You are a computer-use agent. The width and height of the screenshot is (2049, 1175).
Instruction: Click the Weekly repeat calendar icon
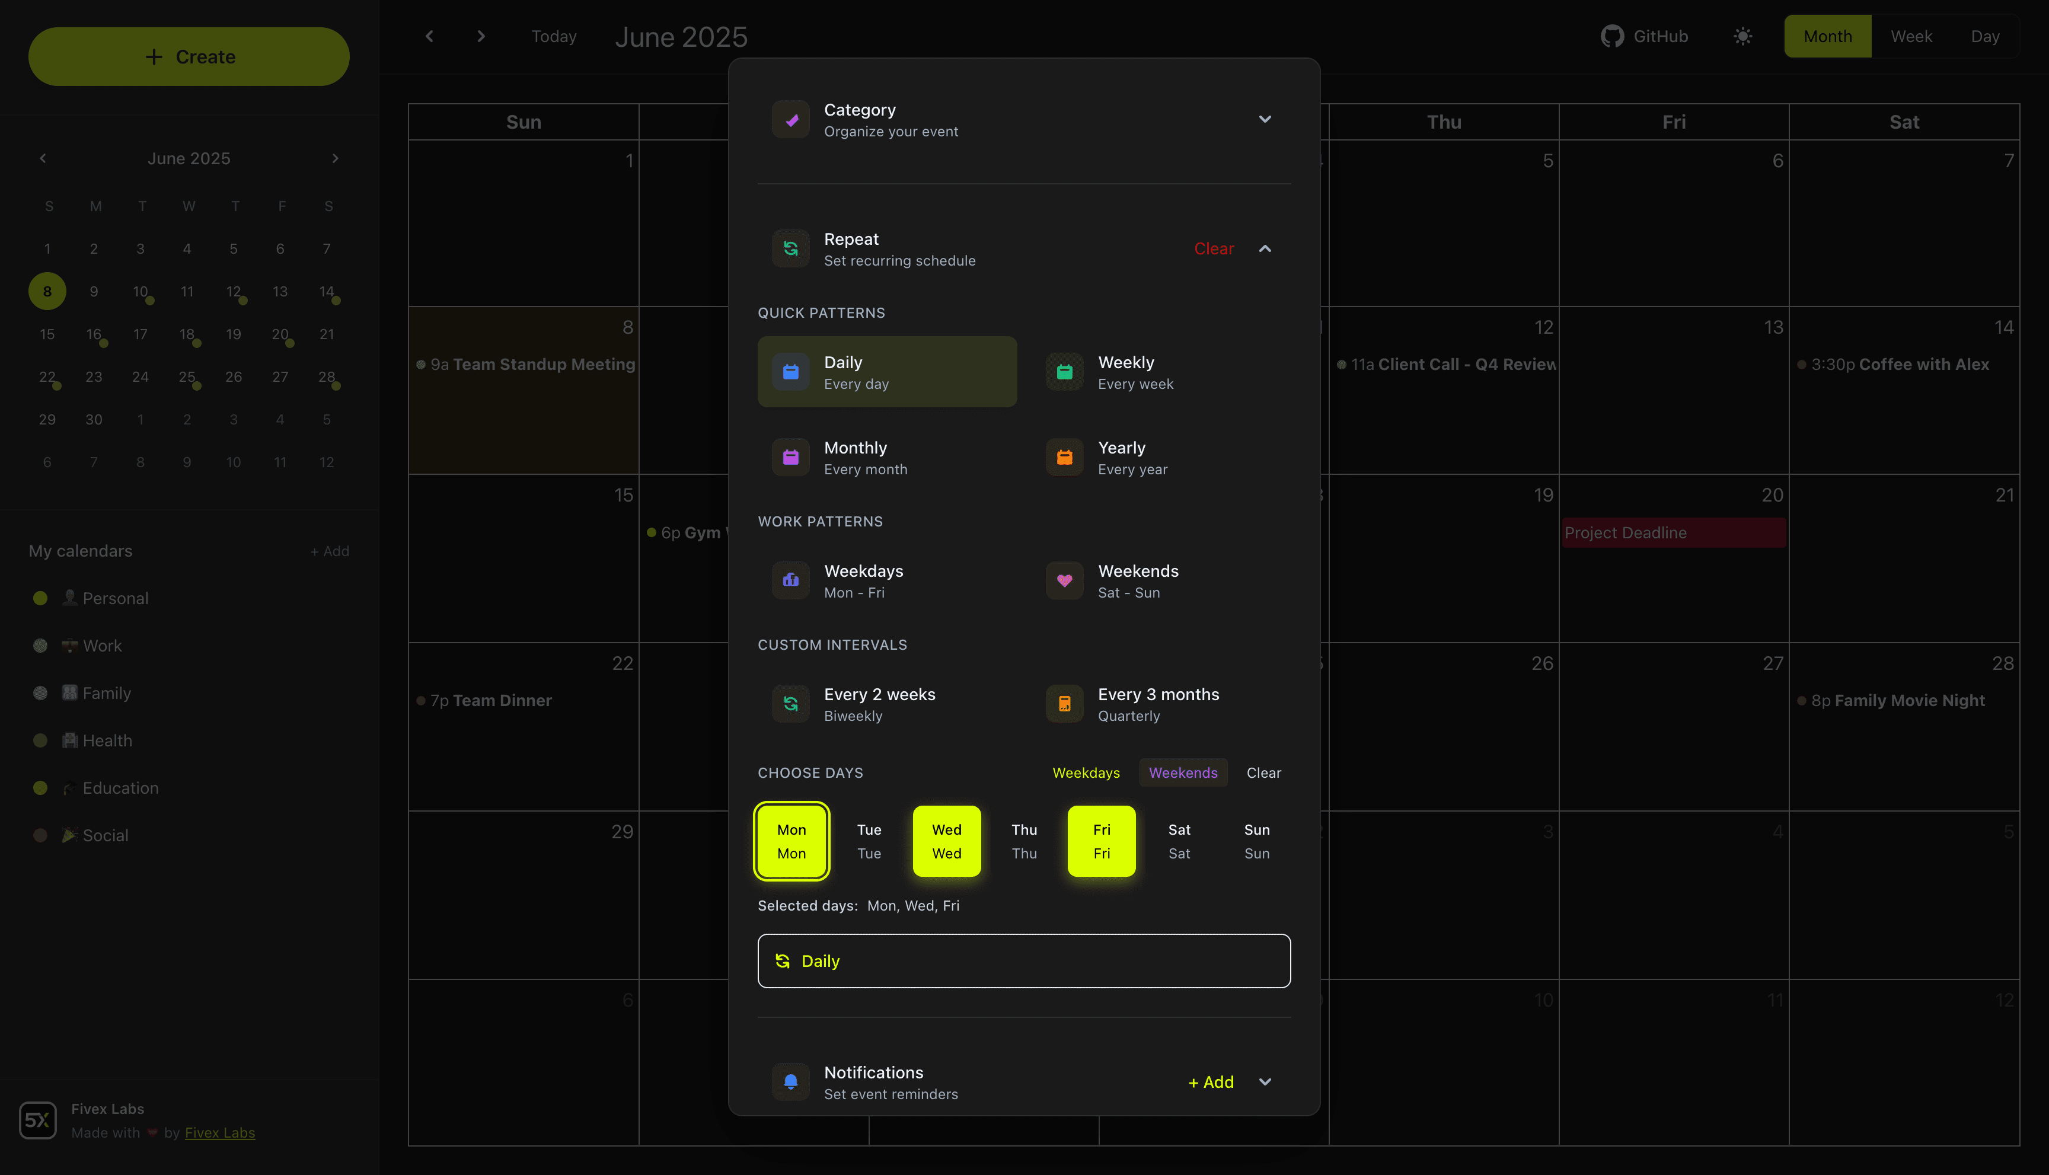pos(1064,371)
